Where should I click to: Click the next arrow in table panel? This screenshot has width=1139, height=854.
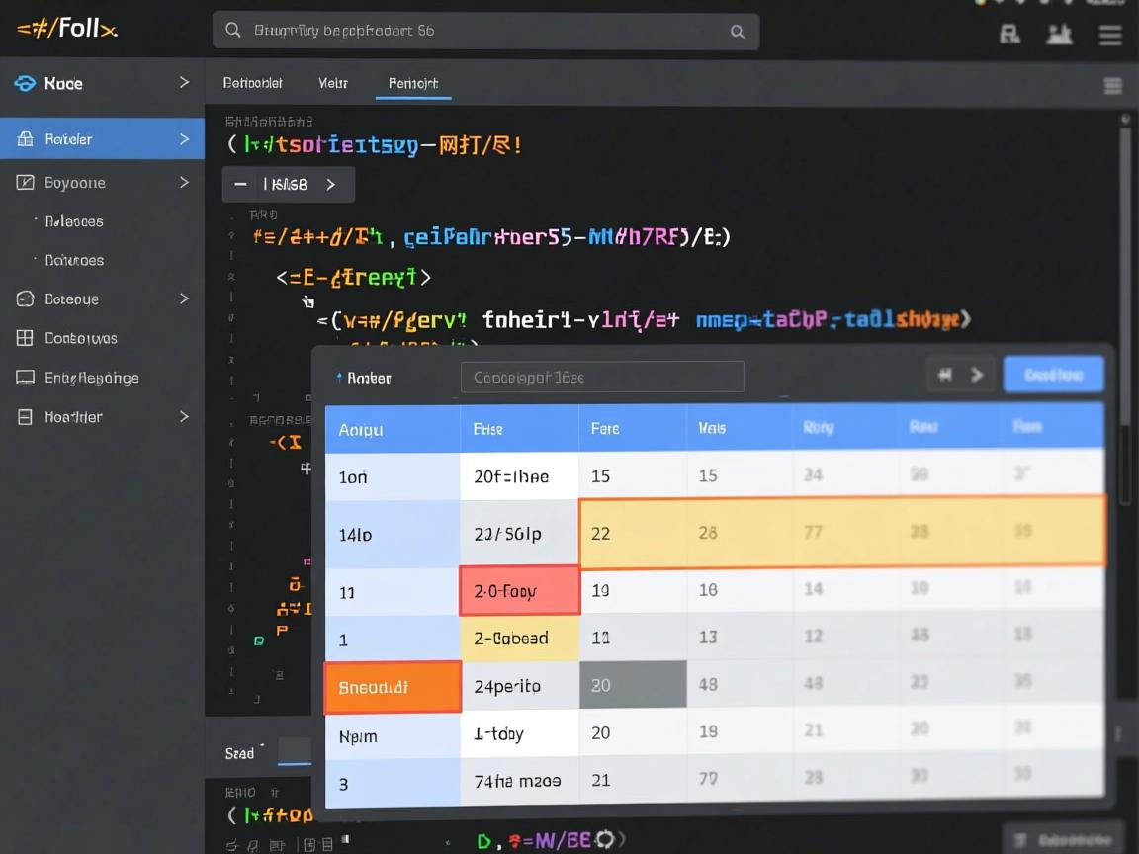coord(977,375)
